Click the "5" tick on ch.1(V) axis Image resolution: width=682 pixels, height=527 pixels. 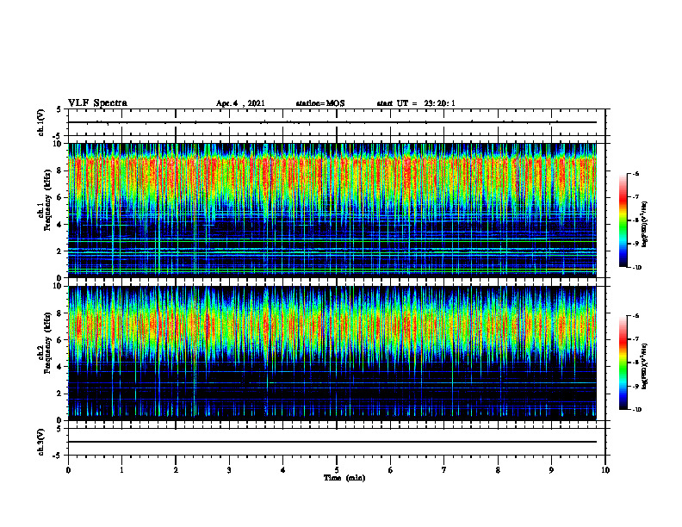pos(60,109)
